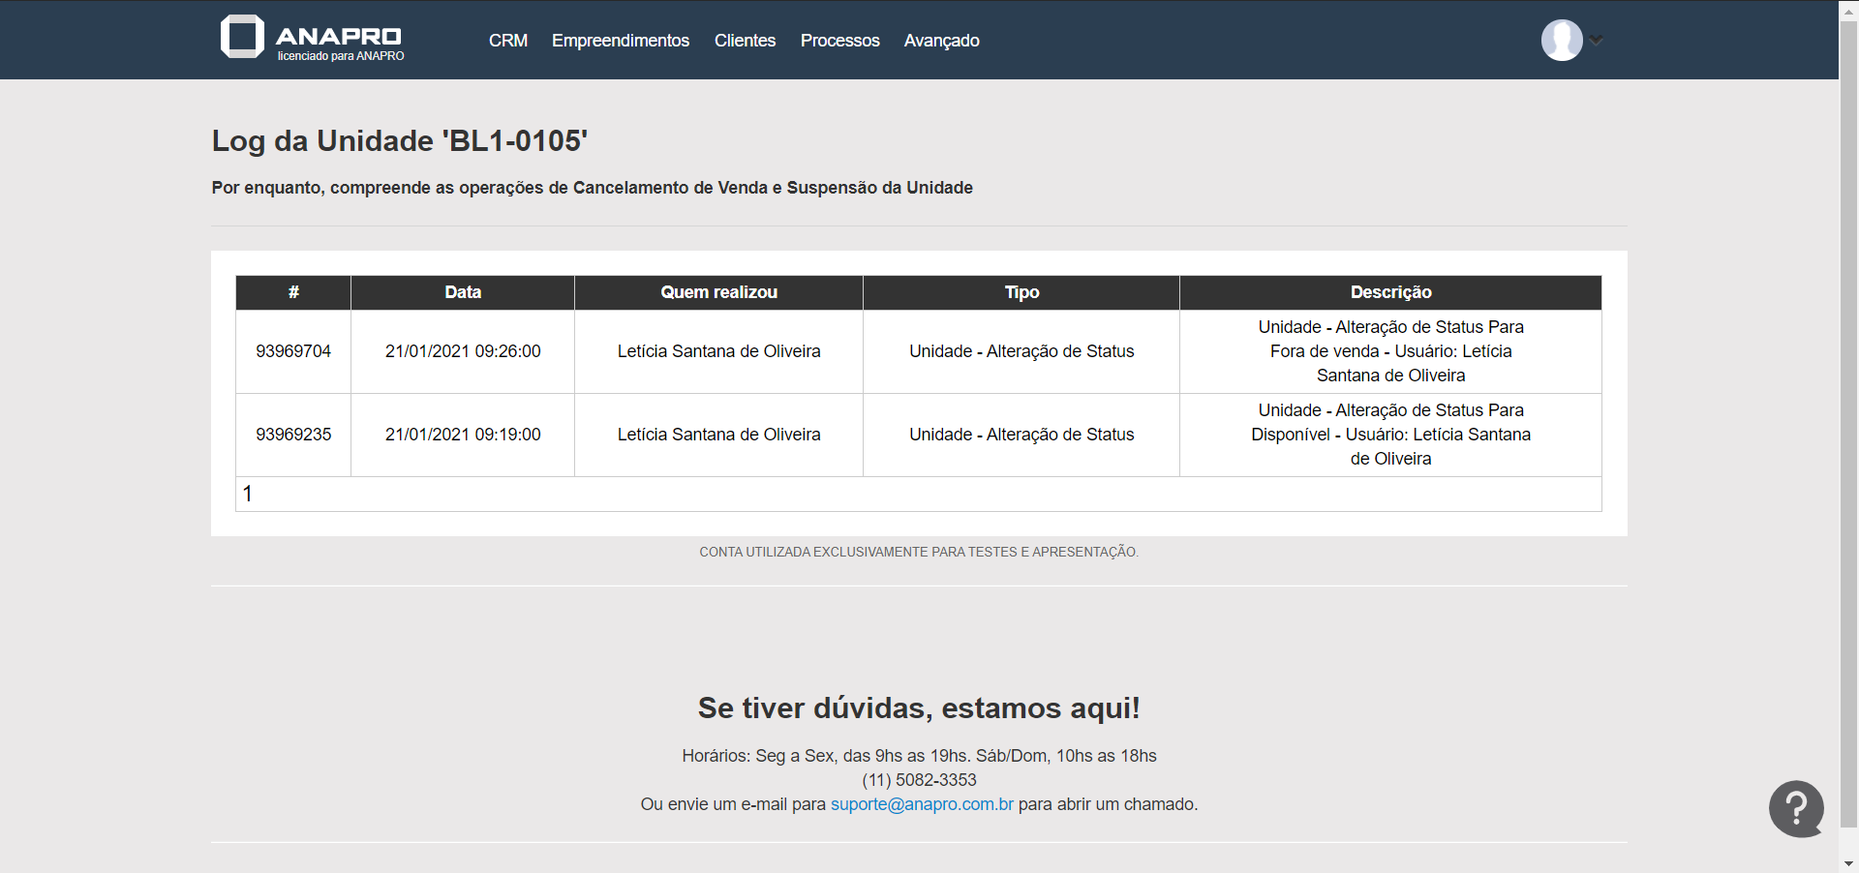Open the Clientes menu
1859x873 pixels.
(745, 41)
